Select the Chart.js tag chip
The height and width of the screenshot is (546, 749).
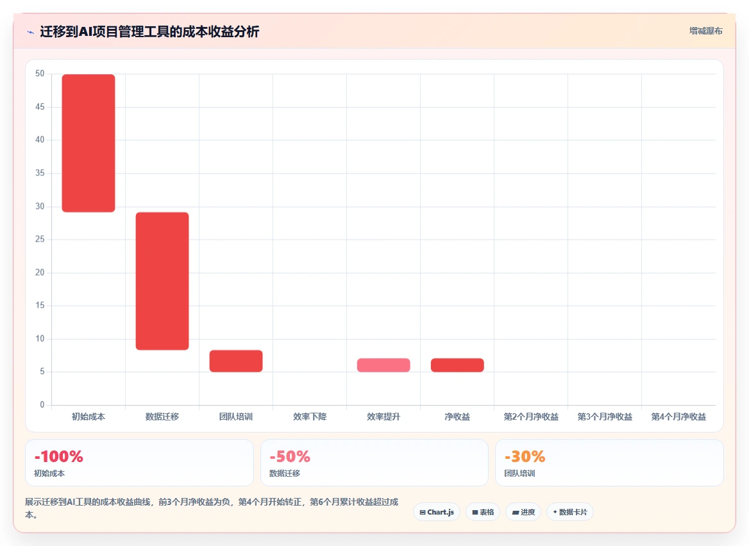point(437,512)
